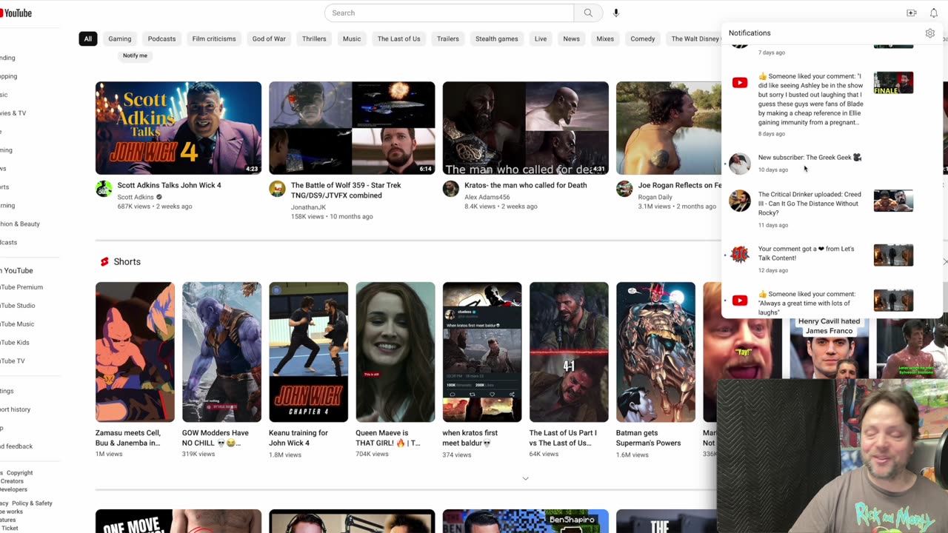
Task: Open Scott Adkins channel avatar
Action: click(x=104, y=189)
